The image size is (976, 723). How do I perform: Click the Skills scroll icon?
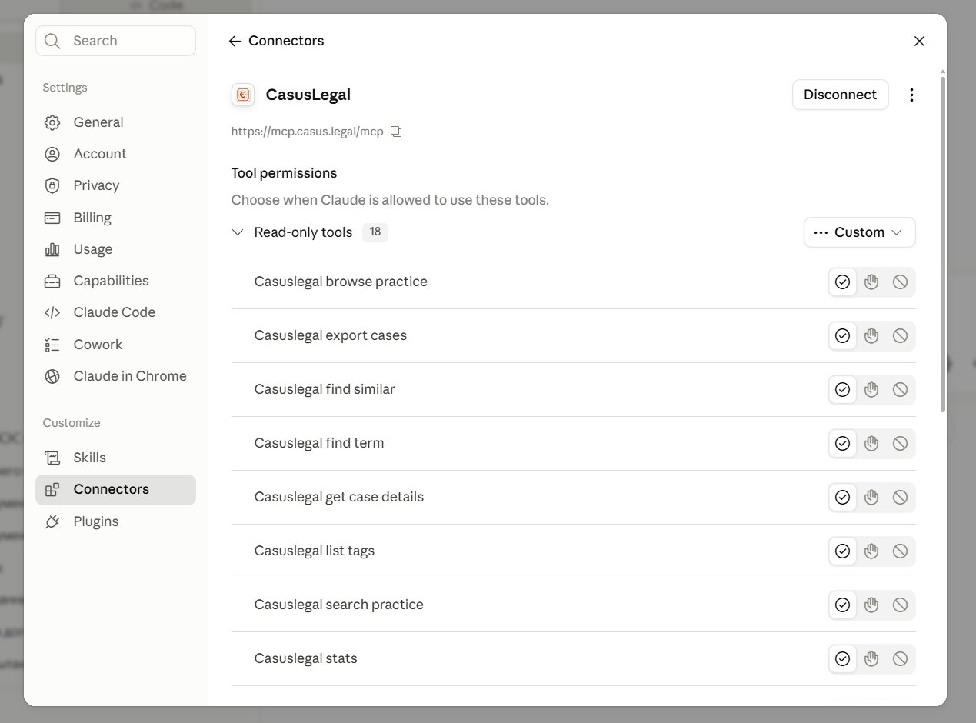(x=52, y=458)
